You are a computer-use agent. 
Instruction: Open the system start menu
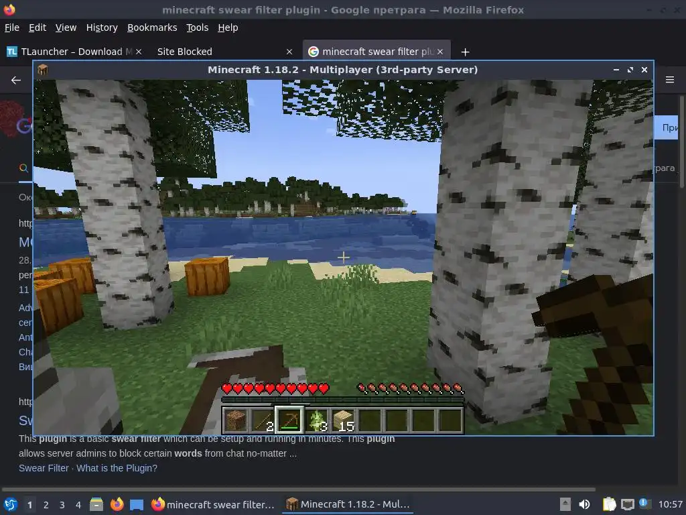click(11, 504)
